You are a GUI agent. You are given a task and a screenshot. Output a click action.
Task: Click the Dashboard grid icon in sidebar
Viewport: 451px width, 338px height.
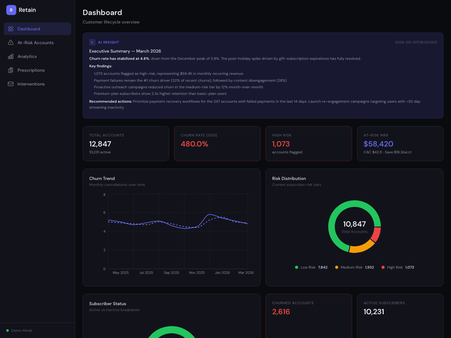[11, 29]
